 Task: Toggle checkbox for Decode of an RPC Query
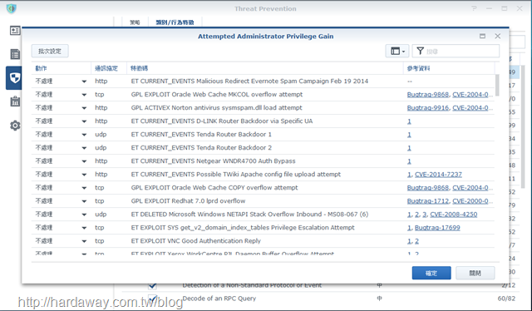(153, 299)
